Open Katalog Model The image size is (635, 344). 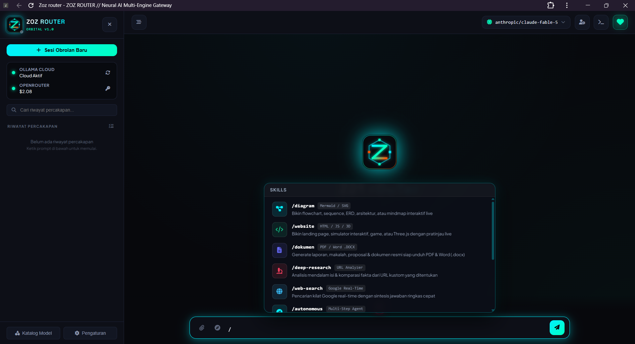pos(33,333)
